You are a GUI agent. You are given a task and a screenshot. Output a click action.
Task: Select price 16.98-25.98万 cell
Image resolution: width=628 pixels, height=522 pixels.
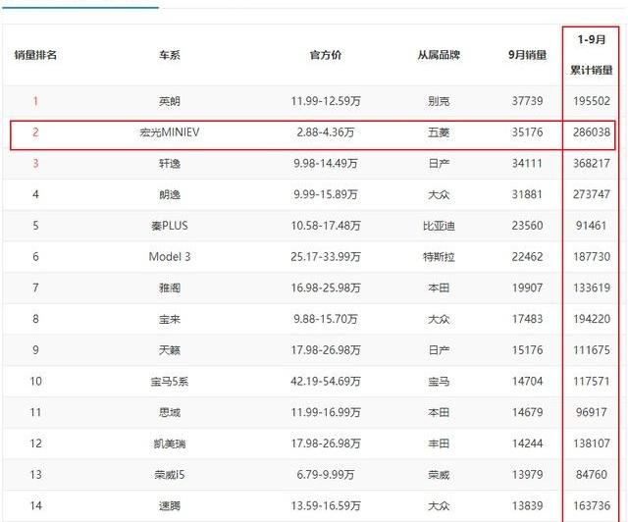[x=326, y=288]
